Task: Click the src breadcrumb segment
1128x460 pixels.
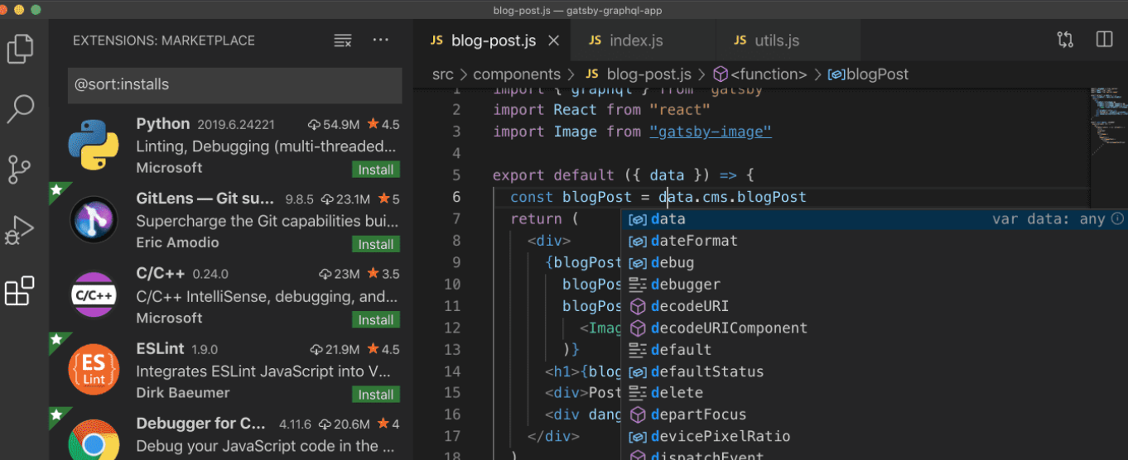Action: (443, 74)
